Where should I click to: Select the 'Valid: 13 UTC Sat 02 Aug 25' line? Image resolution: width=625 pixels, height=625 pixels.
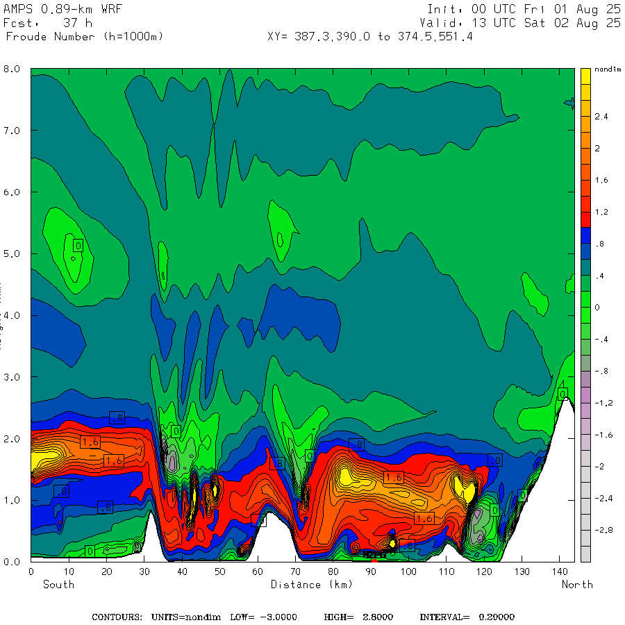[x=519, y=23]
